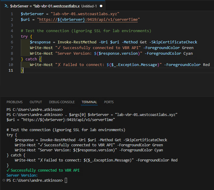
Task: Click line number 1 in the gutter
Action: point(12,14)
